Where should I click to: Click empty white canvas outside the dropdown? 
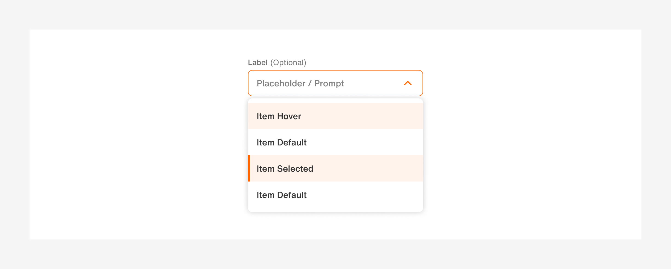(x=137, y=137)
